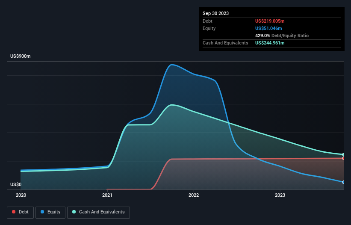Click the US$244.961m cash value

pos(270,43)
